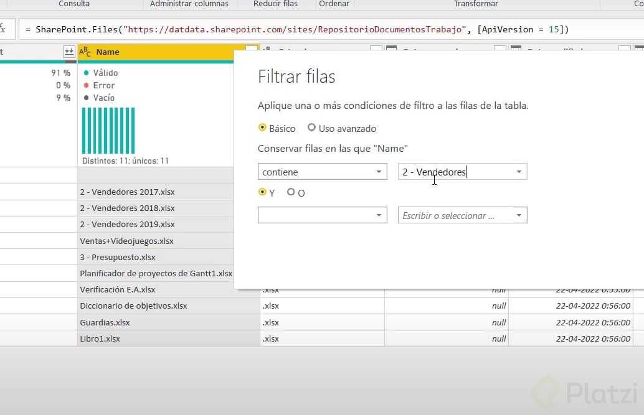Open the Consulta ribbon group
644x415 pixels.
pyautogui.click(x=74, y=4)
